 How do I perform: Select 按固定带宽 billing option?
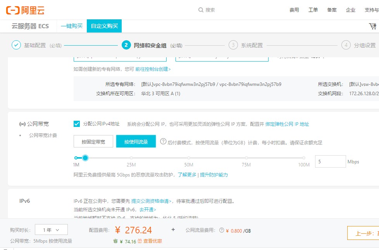point(93,142)
